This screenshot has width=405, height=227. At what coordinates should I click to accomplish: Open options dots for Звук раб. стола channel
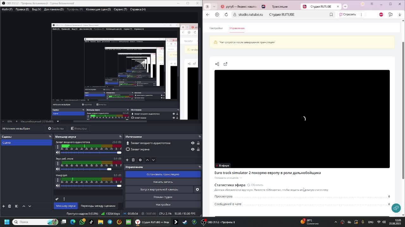click(x=58, y=164)
